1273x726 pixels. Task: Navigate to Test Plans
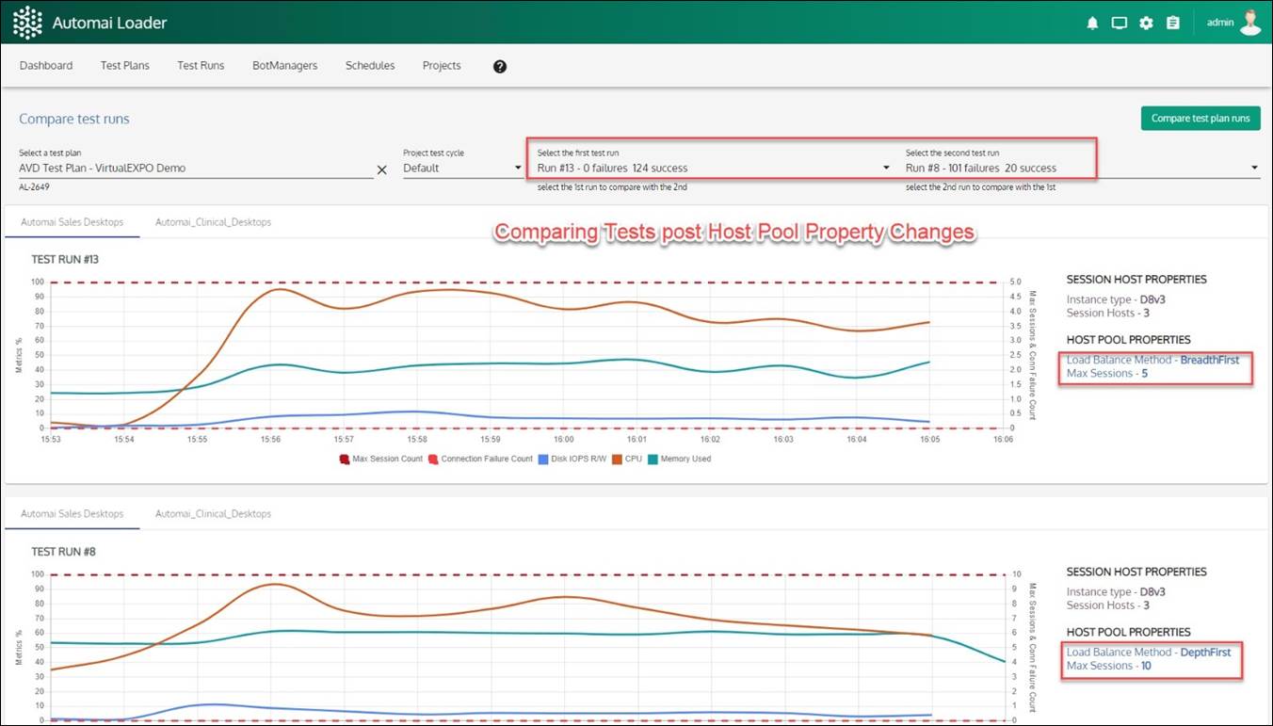pyautogui.click(x=124, y=65)
